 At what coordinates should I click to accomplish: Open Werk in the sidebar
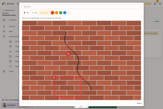pos(10,31)
